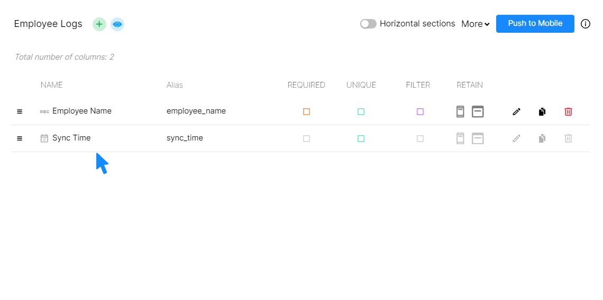Open the info icon beside Push to Mobile

(x=586, y=24)
